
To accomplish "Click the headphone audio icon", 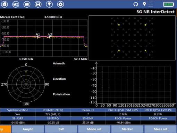I will coord(136,4).
